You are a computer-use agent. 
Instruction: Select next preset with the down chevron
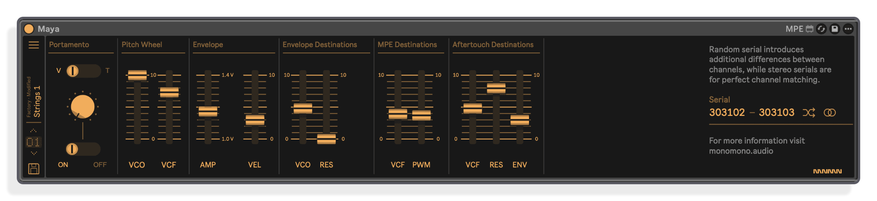coord(34,153)
